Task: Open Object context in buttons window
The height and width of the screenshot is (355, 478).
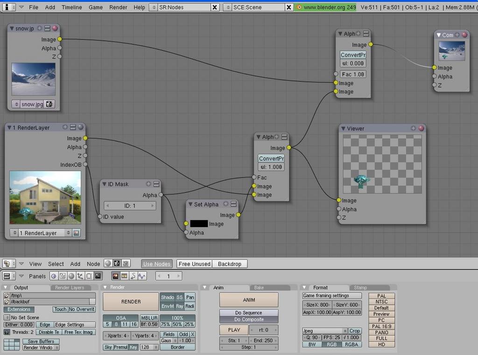Action: pyautogui.click(x=80, y=276)
